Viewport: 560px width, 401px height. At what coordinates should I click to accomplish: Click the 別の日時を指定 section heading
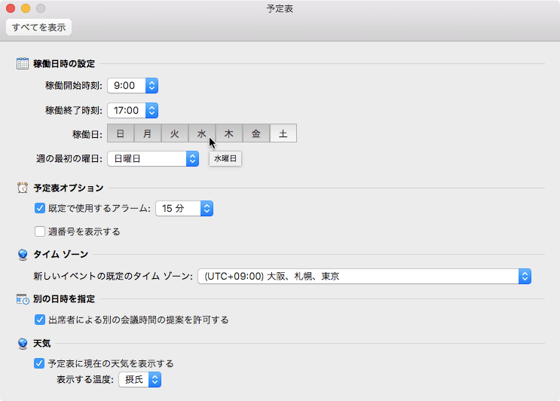click(64, 299)
